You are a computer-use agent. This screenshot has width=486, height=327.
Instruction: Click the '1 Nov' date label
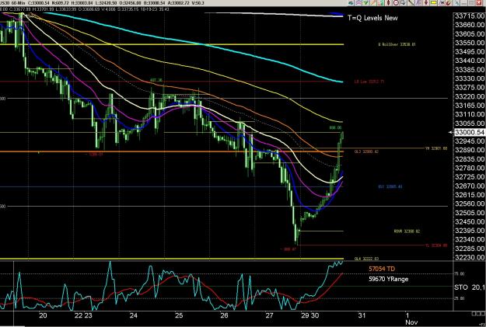pyautogui.click(x=411, y=318)
